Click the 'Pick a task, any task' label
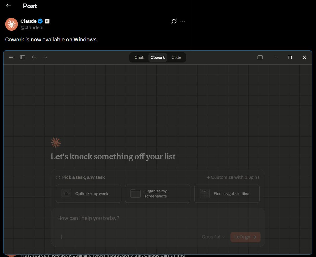Screen dimensions: 316x257 point(83,177)
